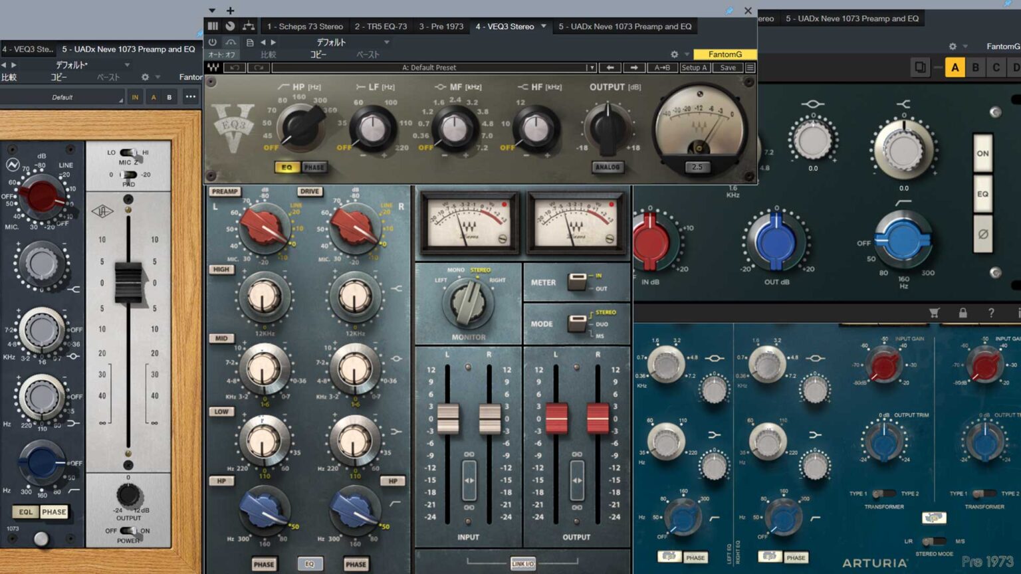Open the gear settings icon in the VEQ3 header
The height and width of the screenshot is (574, 1021).
tap(674, 54)
